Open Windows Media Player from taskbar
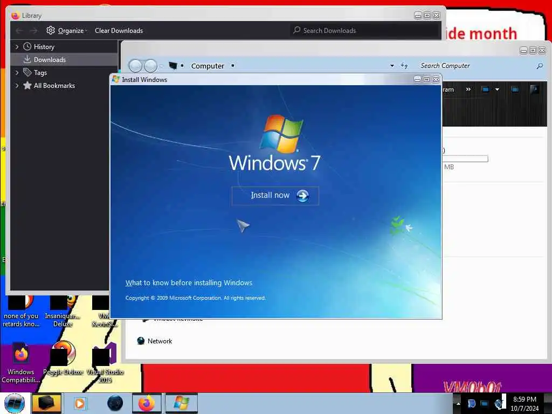 pos(80,403)
